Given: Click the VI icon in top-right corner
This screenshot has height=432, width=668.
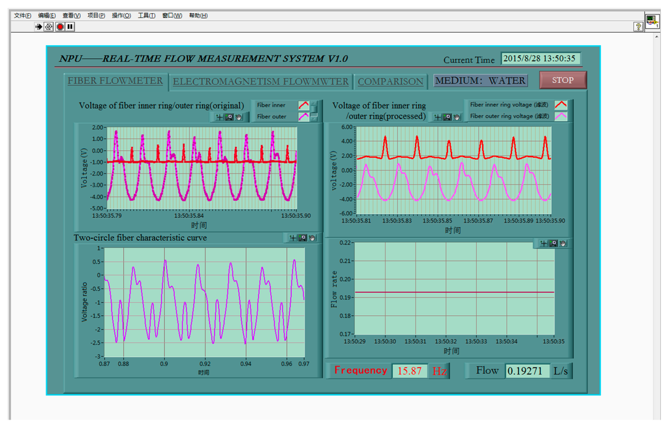Looking at the screenshot, I should [652, 21].
